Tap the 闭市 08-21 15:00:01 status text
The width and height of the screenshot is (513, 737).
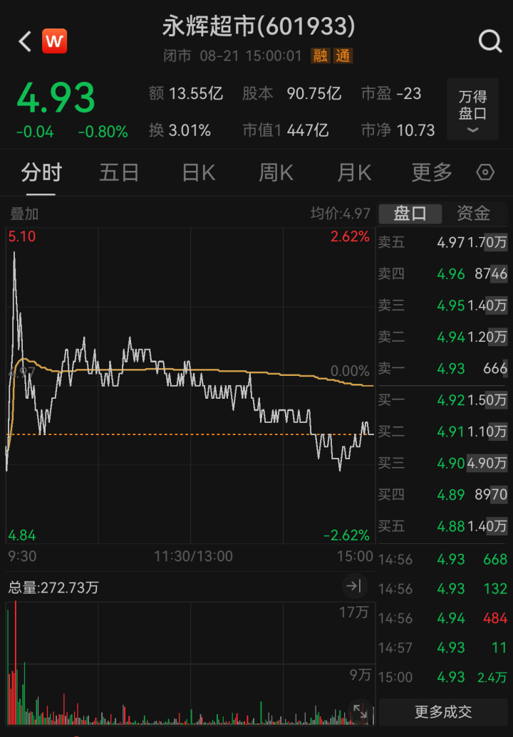(x=232, y=56)
